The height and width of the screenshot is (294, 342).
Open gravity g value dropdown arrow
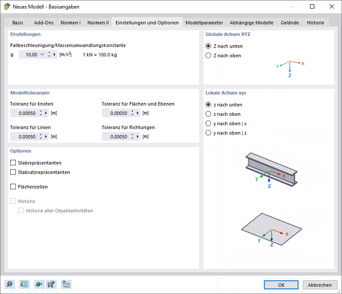click(x=42, y=55)
